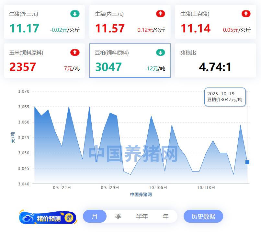This screenshot has width=261, height=236.
Task: Click the 11.17 price for 外三元
Action: [24, 29]
